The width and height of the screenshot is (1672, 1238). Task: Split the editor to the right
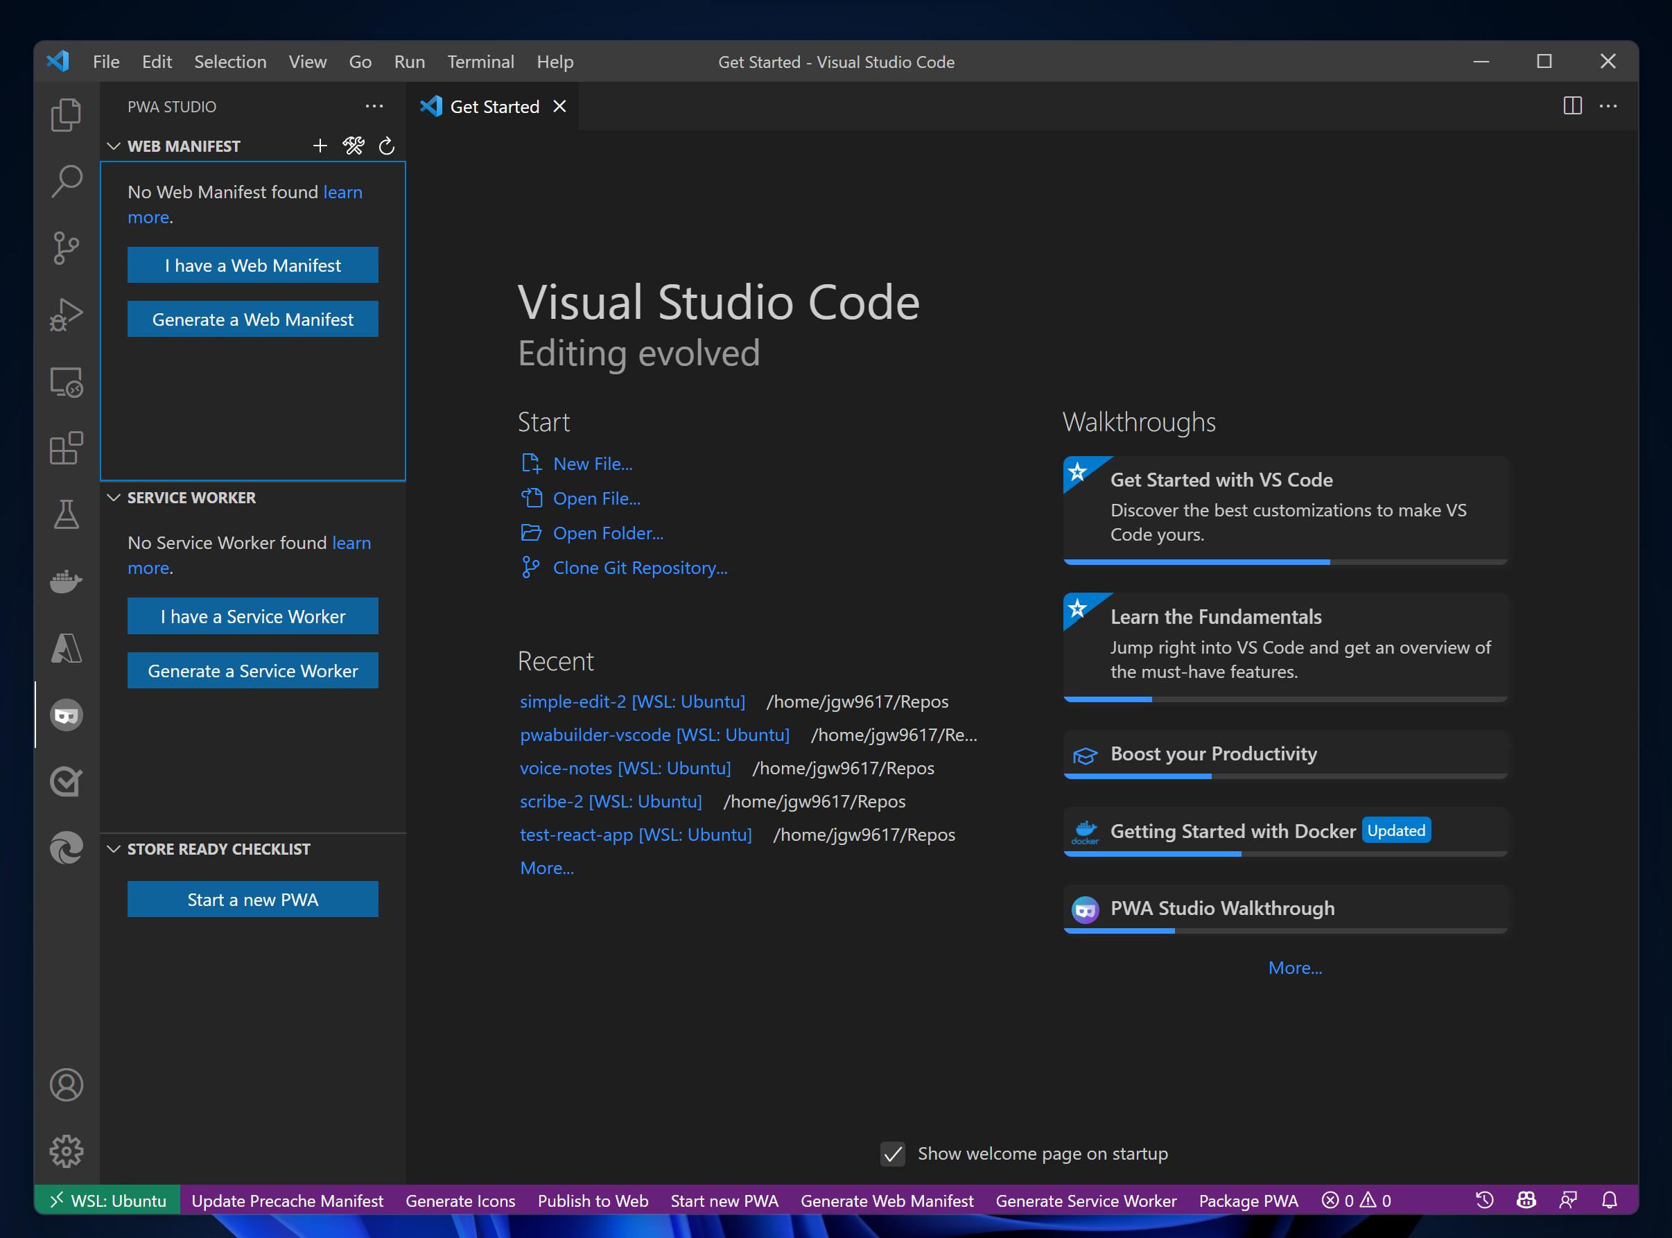tap(1572, 105)
